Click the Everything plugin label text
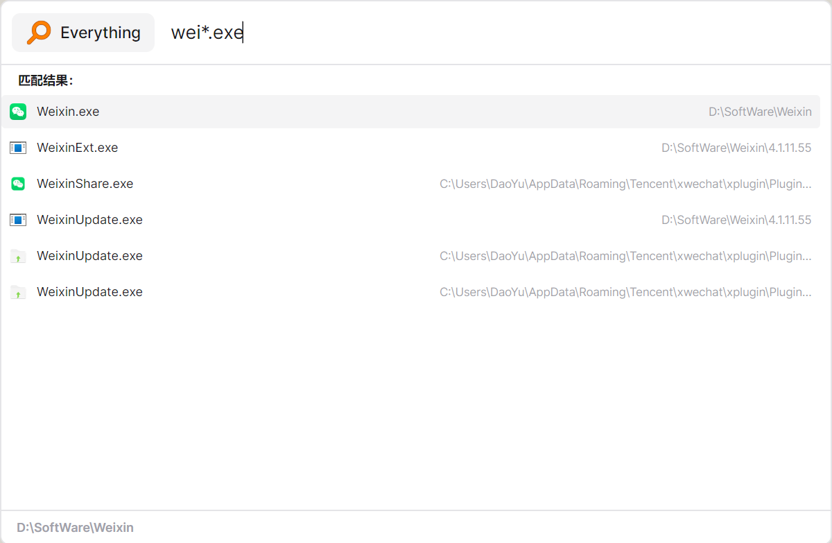 coord(101,33)
